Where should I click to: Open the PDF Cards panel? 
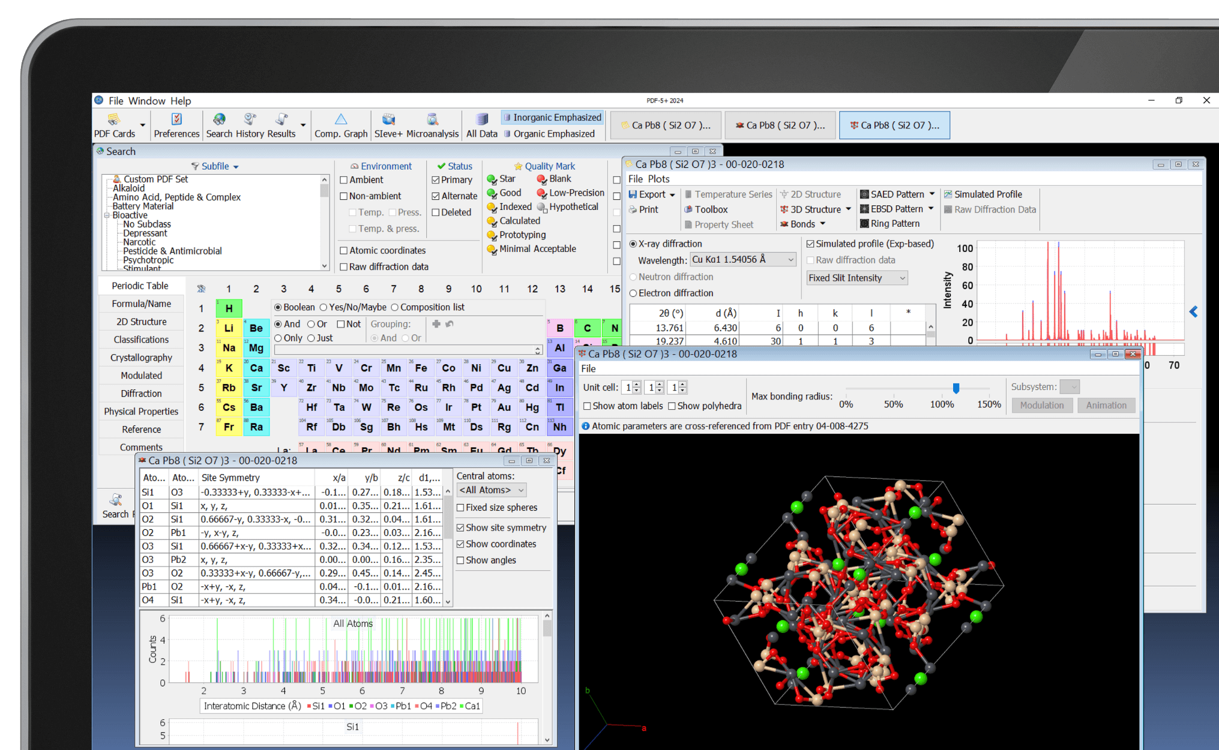point(114,125)
